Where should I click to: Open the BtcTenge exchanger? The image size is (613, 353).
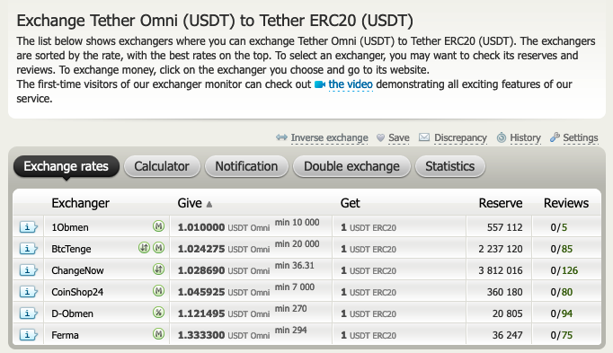click(x=71, y=249)
